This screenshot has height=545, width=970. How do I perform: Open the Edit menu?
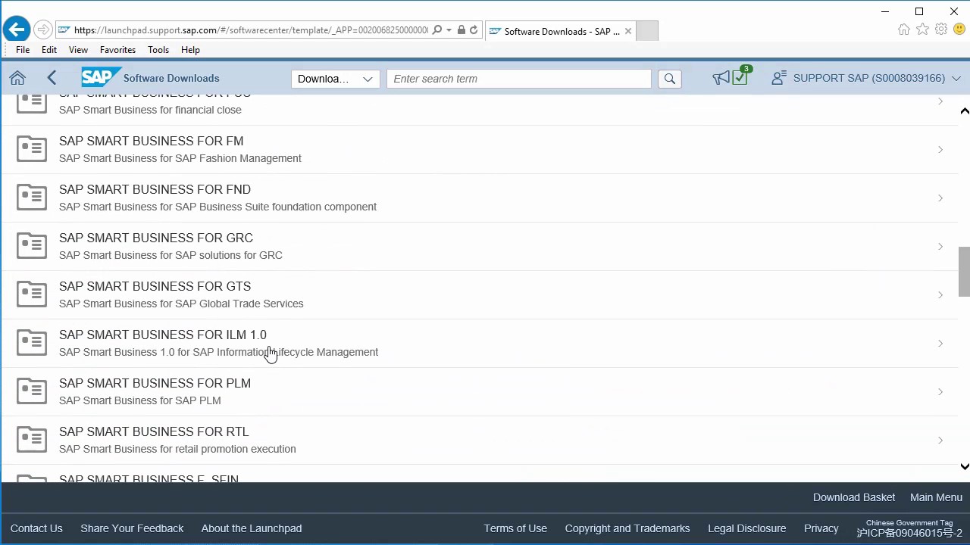pos(49,50)
